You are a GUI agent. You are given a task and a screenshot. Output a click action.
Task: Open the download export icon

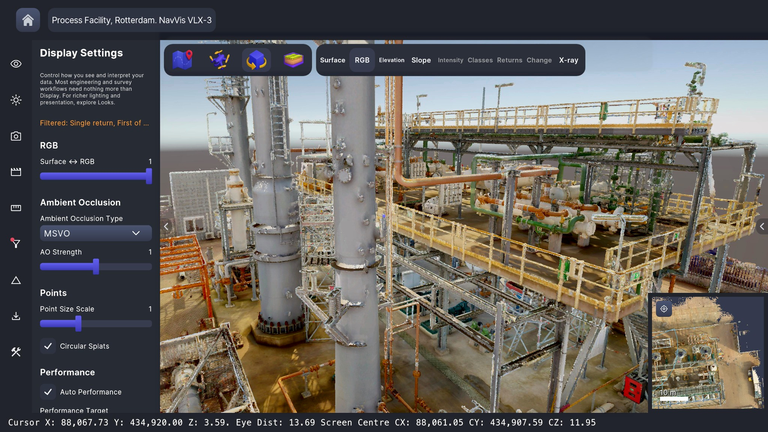click(x=16, y=316)
